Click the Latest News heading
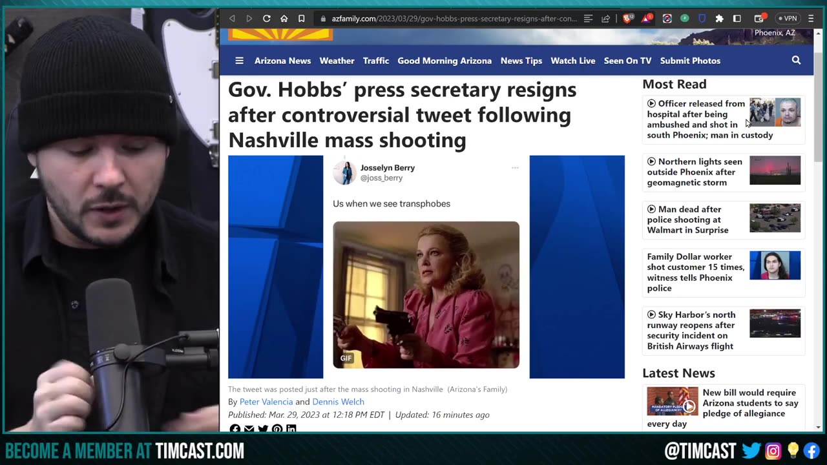The image size is (827, 465). click(678, 373)
